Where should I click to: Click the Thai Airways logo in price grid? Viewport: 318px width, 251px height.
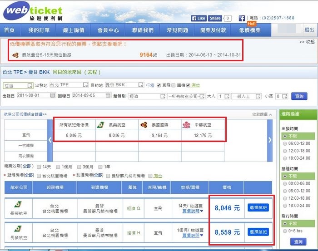(x=144, y=125)
